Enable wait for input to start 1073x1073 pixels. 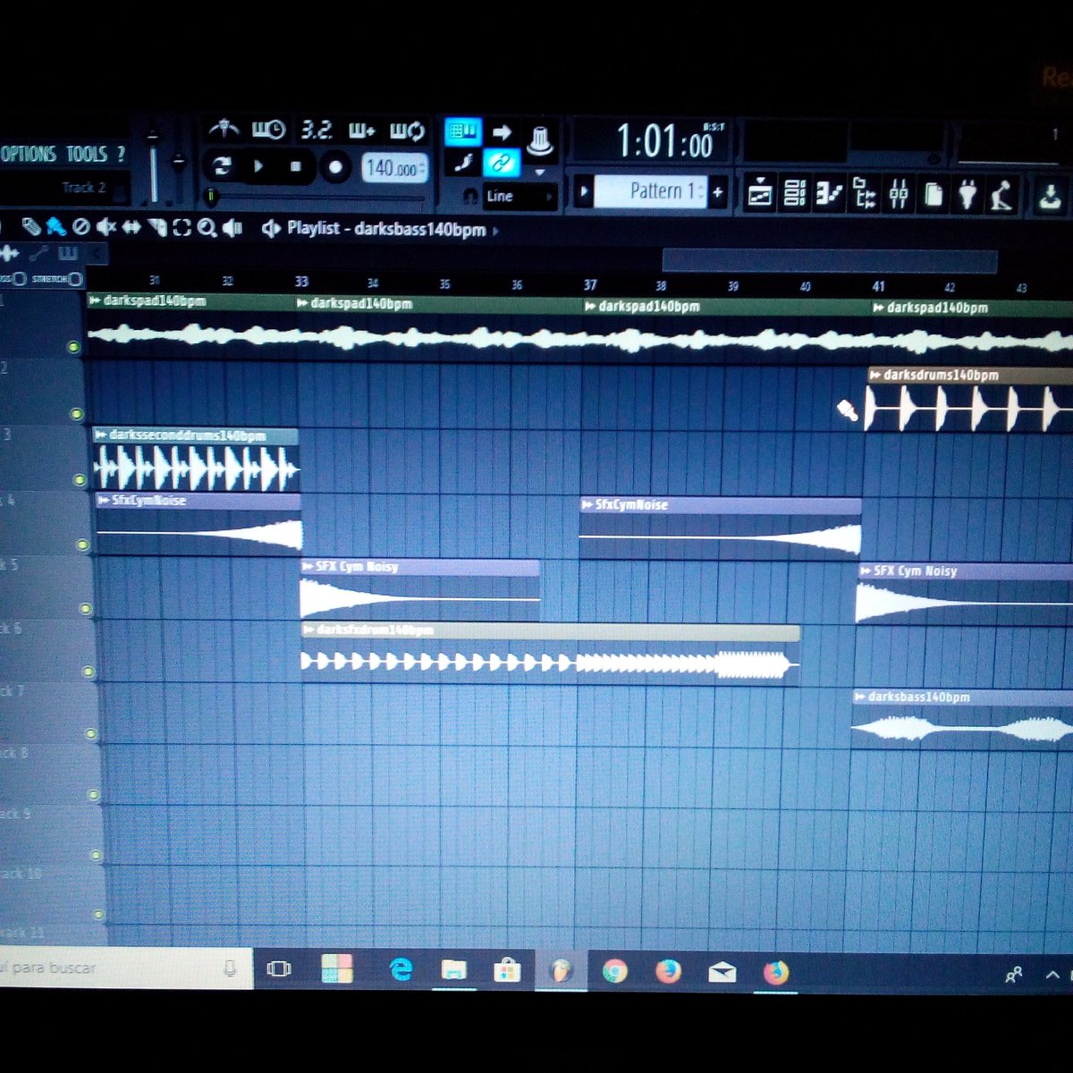(x=267, y=131)
